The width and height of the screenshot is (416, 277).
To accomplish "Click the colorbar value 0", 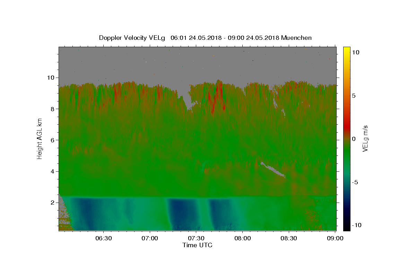I will tap(354, 139).
